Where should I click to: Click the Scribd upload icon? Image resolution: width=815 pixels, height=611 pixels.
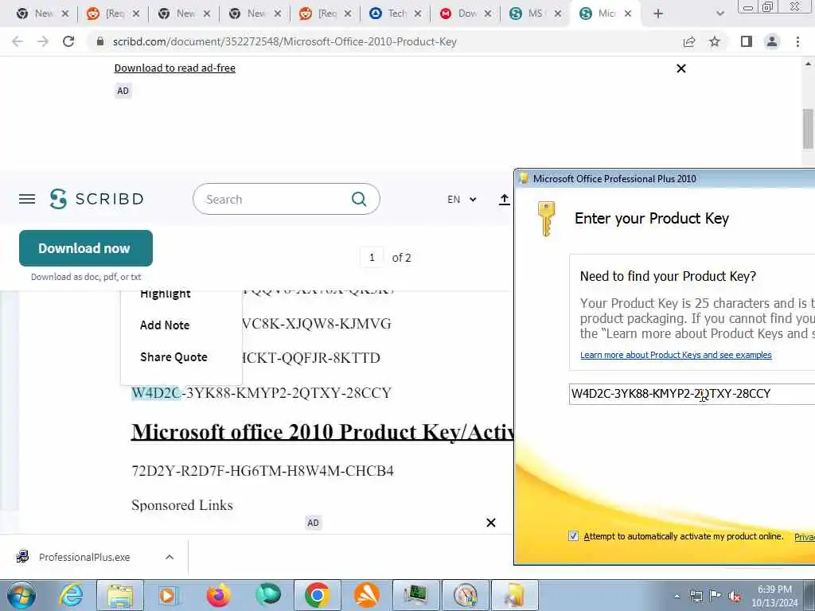click(504, 200)
